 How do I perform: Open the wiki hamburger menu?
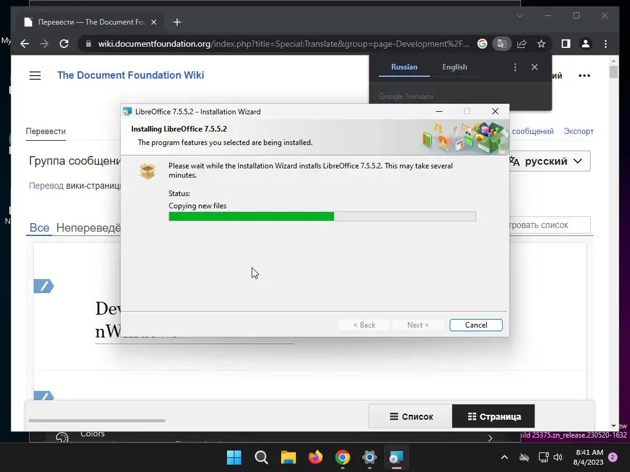[x=35, y=76]
